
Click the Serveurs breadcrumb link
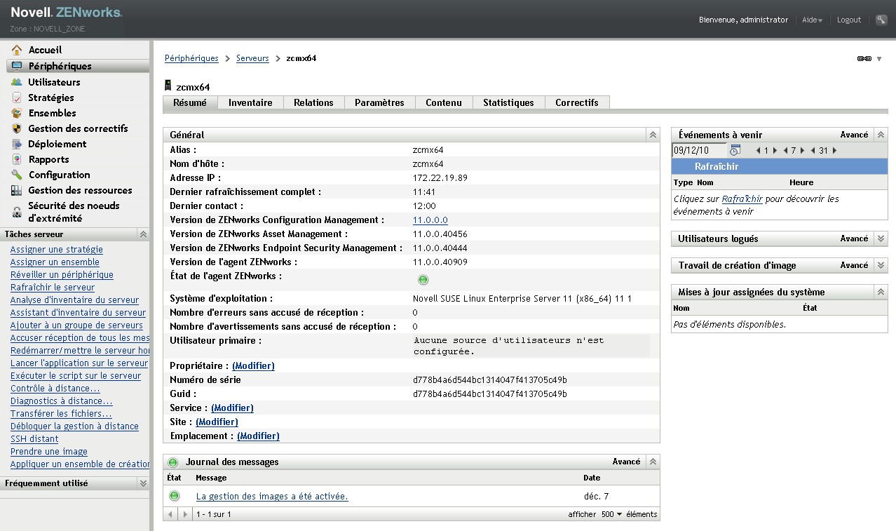(252, 58)
